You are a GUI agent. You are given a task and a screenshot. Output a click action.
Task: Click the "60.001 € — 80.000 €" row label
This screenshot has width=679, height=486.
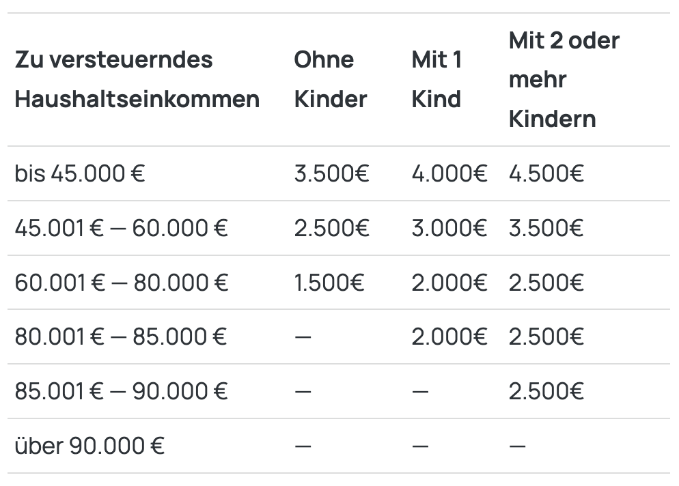pos(122,283)
